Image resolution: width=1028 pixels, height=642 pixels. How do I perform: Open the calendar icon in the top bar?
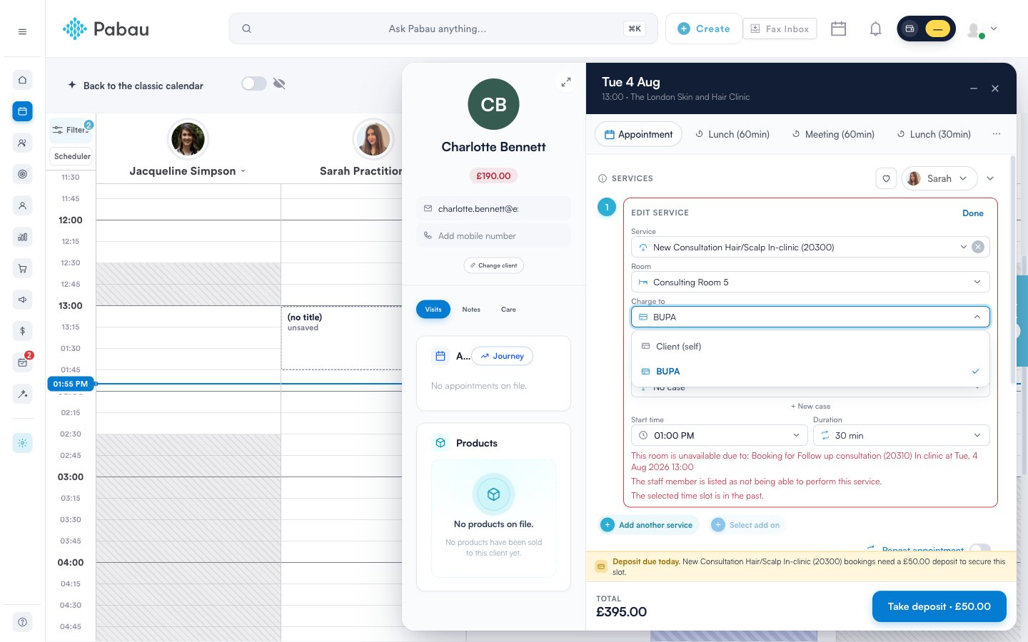[838, 29]
